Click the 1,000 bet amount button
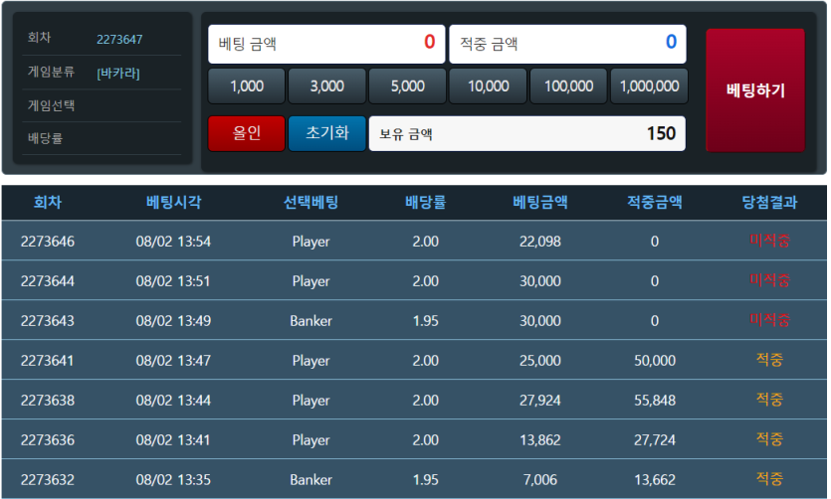The image size is (831, 499). (247, 85)
